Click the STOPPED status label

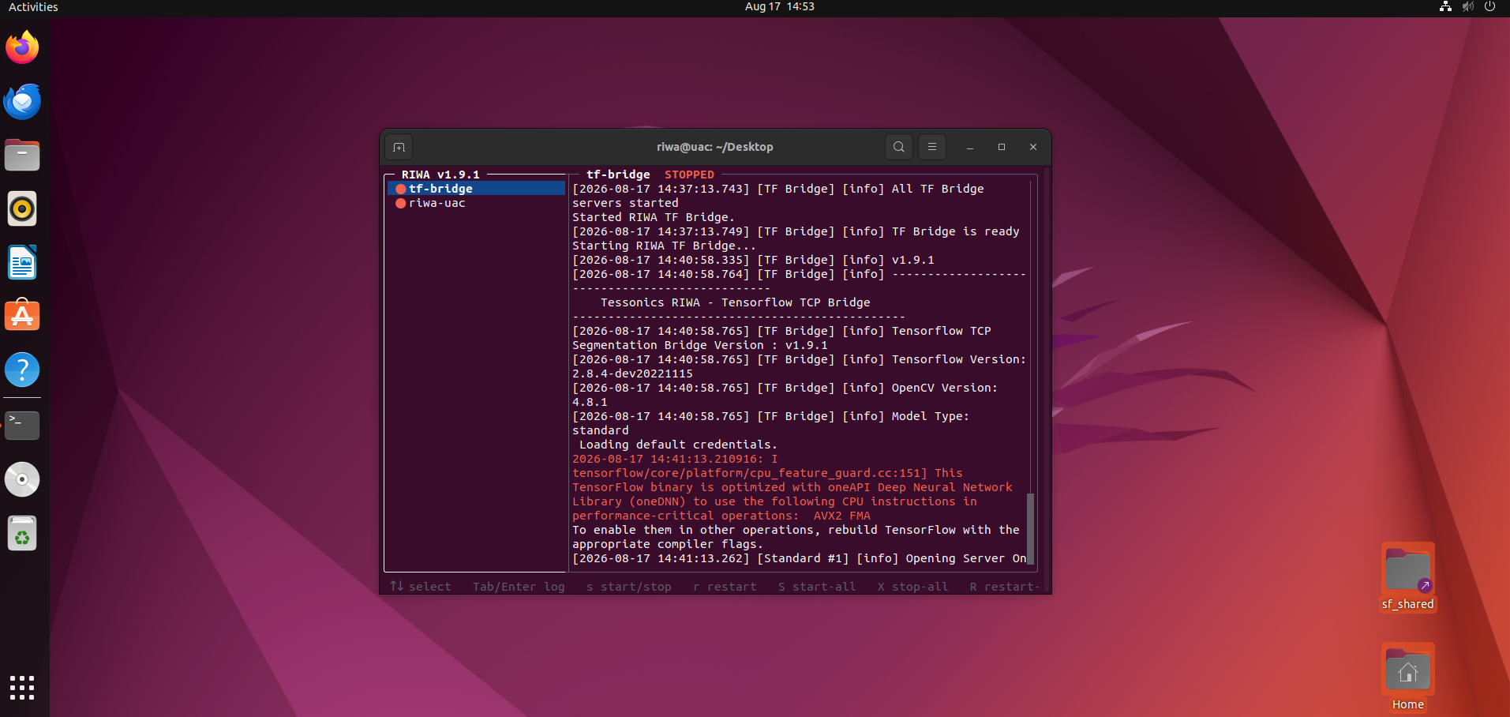689,175
